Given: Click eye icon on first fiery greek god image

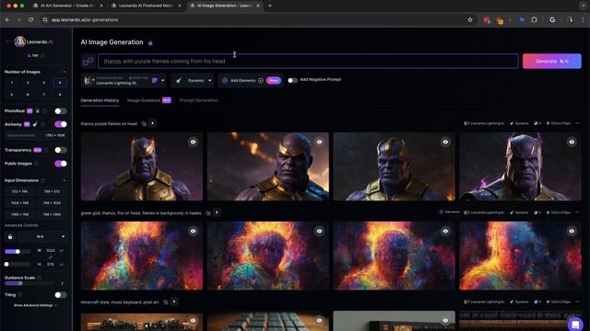Looking at the screenshot, I should 193,231.
